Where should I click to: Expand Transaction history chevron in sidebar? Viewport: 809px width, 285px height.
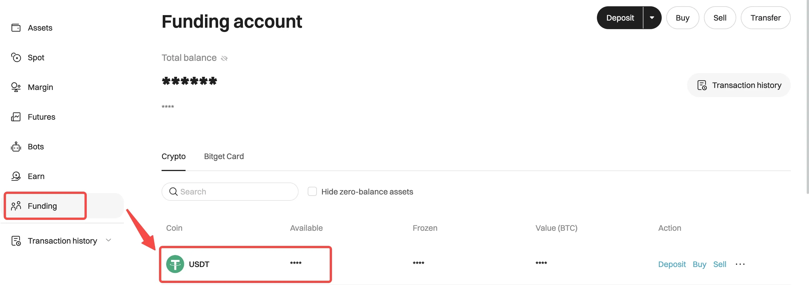tap(109, 240)
